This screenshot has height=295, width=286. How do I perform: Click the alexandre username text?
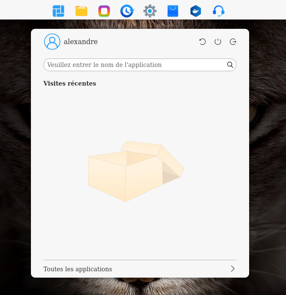81,42
